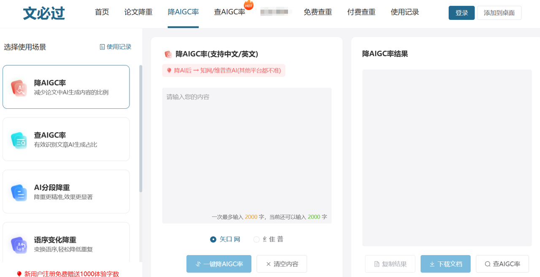The image size is (540, 277).
Task: Click the 下载文档 button
Action: tap(445, 264)
